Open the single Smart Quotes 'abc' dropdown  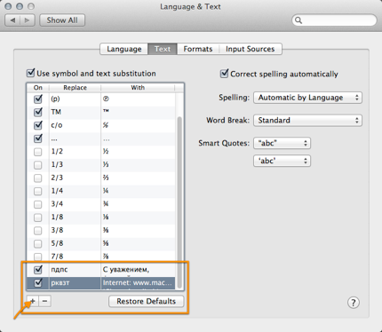tap(282, 161)
